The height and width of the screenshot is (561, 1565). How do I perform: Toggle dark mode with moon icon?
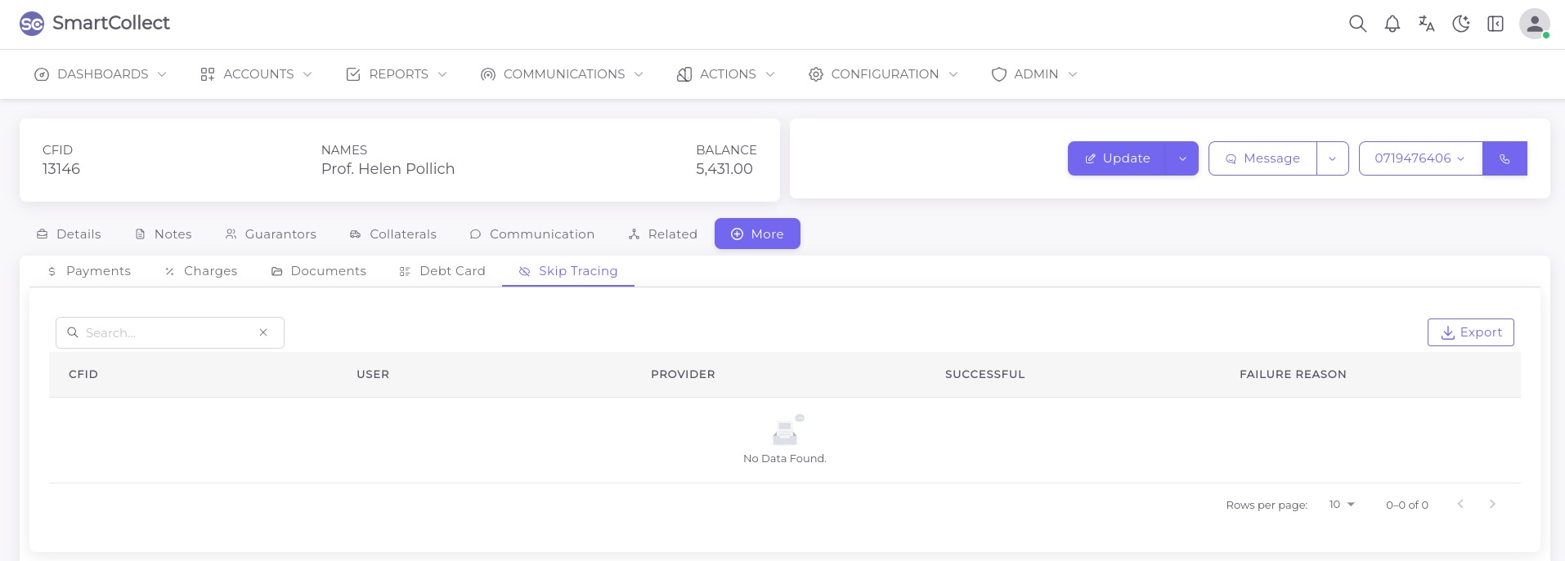tap(1460, 24)
